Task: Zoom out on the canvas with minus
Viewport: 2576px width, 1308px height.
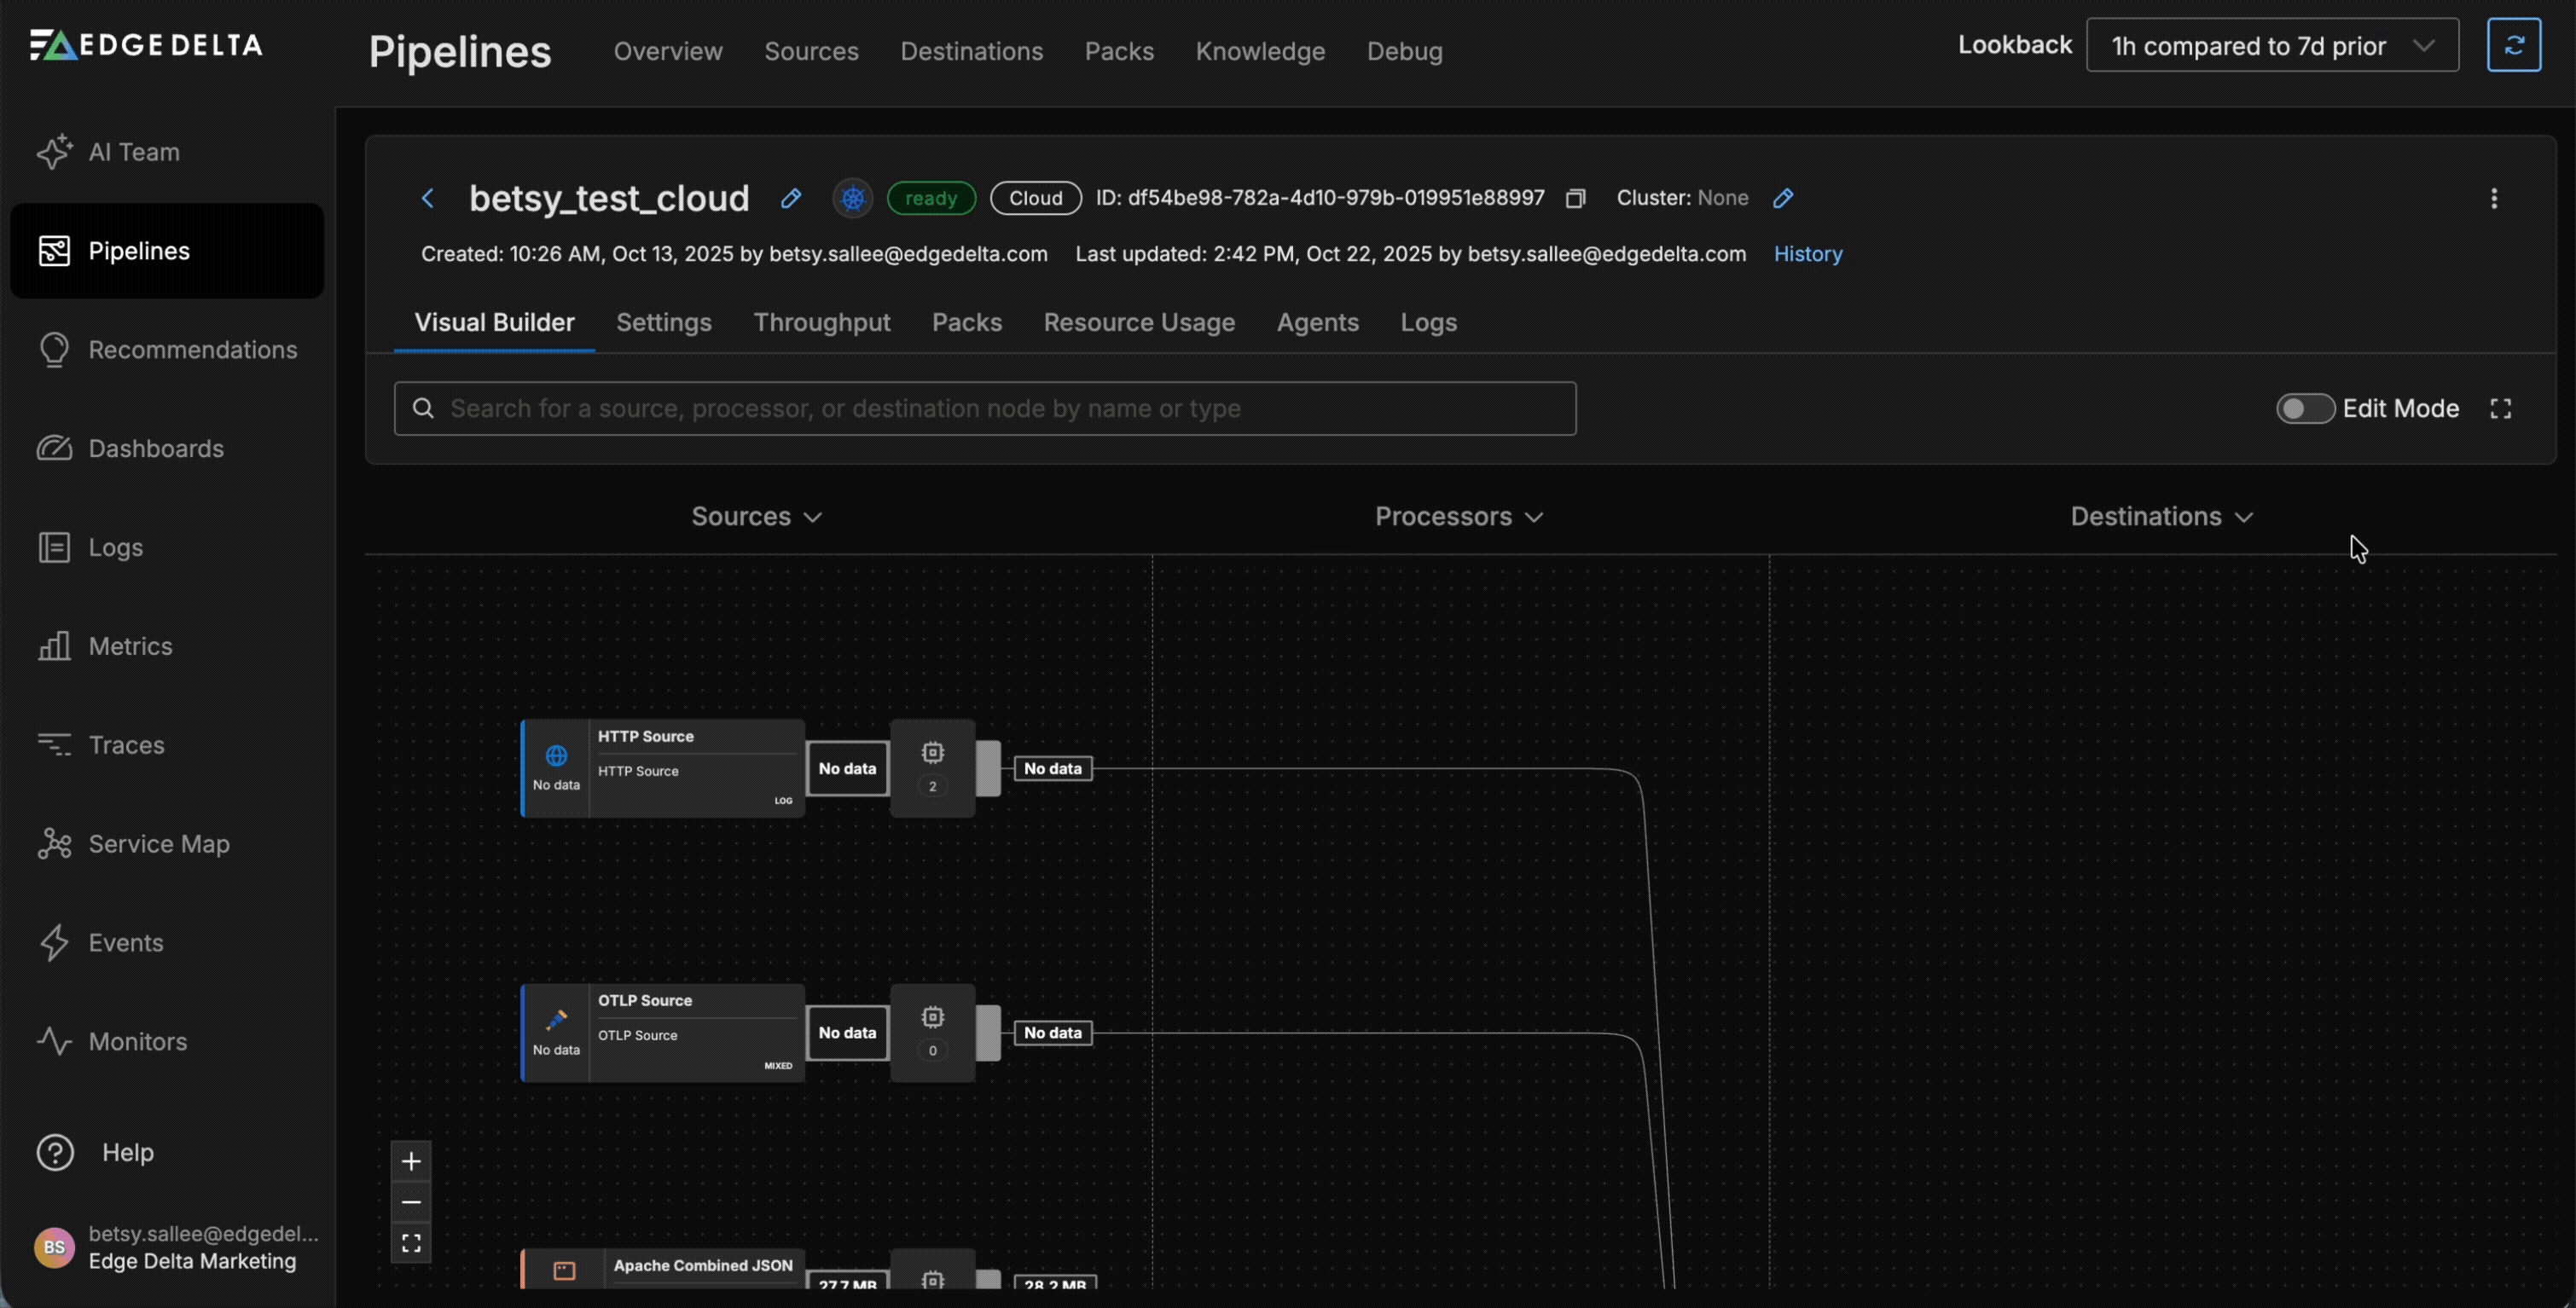Action: pyautogui.click(x=411, y=1202)
